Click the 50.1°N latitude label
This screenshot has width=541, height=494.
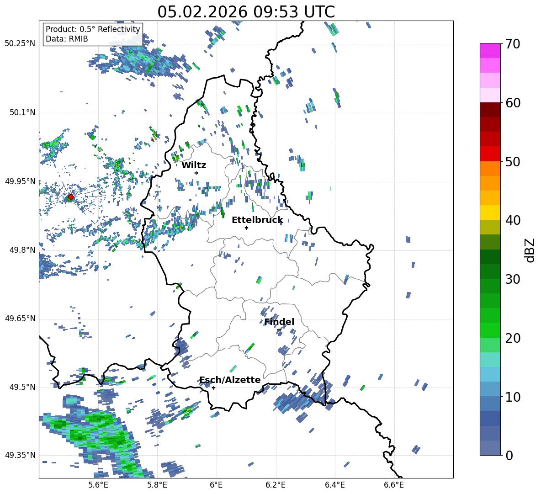click(x=22, y=113)
